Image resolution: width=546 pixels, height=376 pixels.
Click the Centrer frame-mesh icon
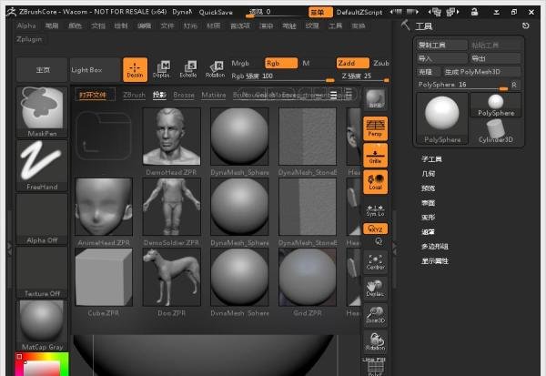pos(375,262)
